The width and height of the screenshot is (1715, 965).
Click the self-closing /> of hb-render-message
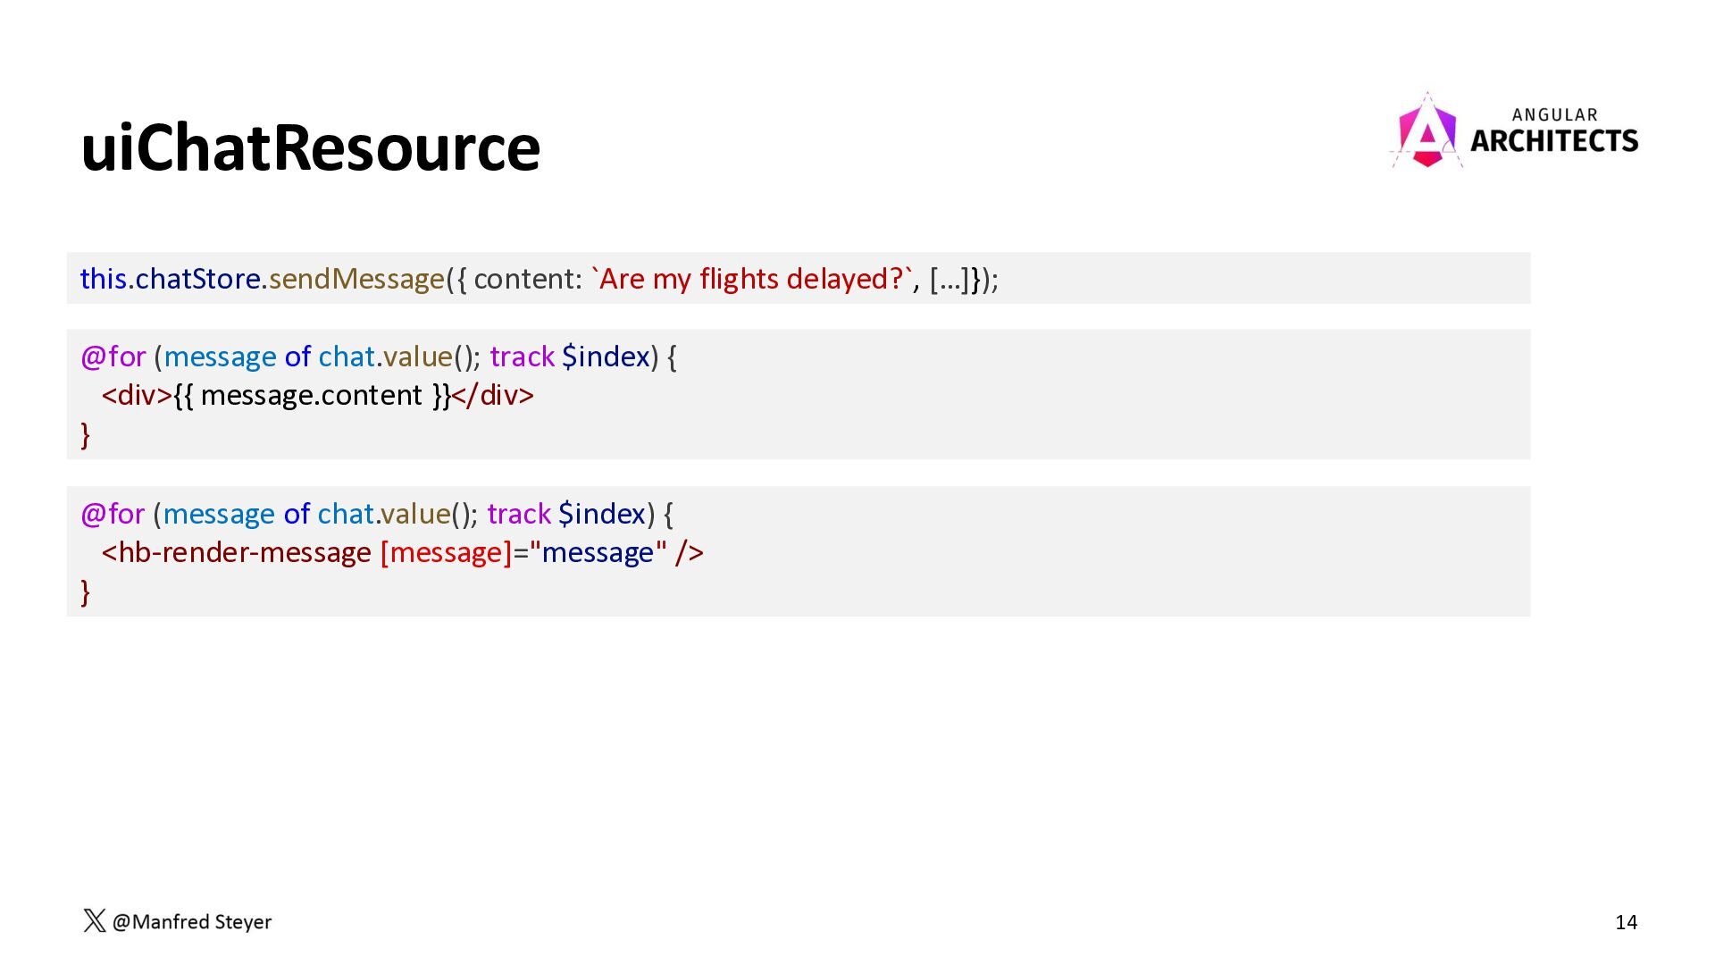(690, 553)
